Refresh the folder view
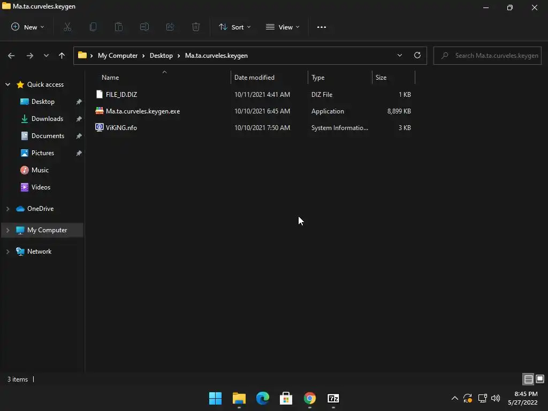548x411 pixels. pos(417,55)
